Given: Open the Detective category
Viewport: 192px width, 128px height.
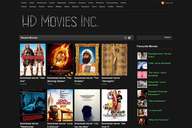Looking at the screenshot, I should pyautogui.click(x=100, y=3).
